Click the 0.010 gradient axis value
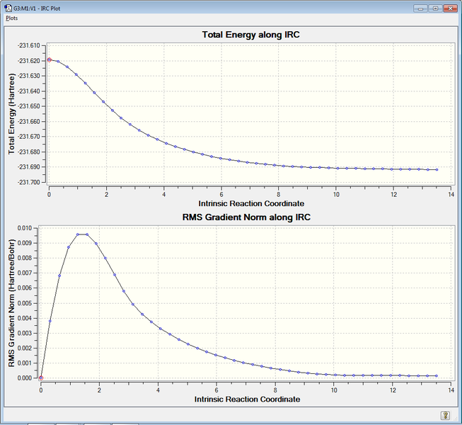Viewport: 462px width, 425px height. pos(25,228)
